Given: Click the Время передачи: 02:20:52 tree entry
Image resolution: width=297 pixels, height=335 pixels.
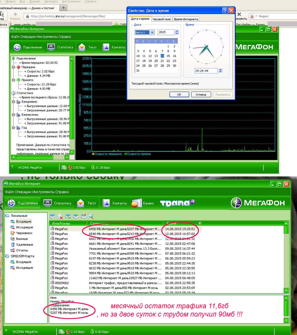Looking at the screenshot, I should 40,63.
